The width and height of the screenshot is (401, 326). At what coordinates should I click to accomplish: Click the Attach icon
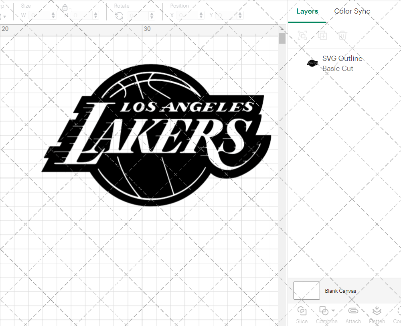point(353,311)
